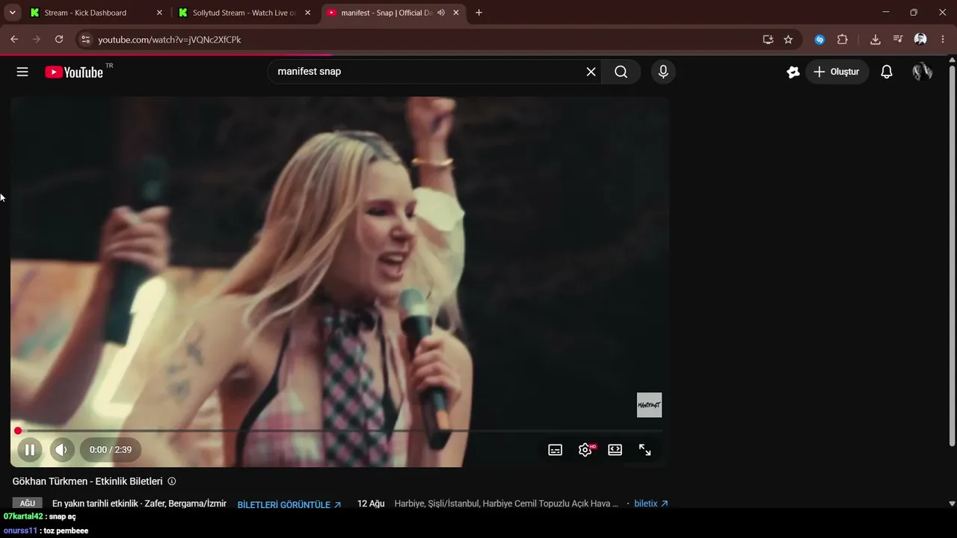Mute the video volume
The width and height of the screenshot is (957, 538).
pyautogui.click(x=62, y=450)
